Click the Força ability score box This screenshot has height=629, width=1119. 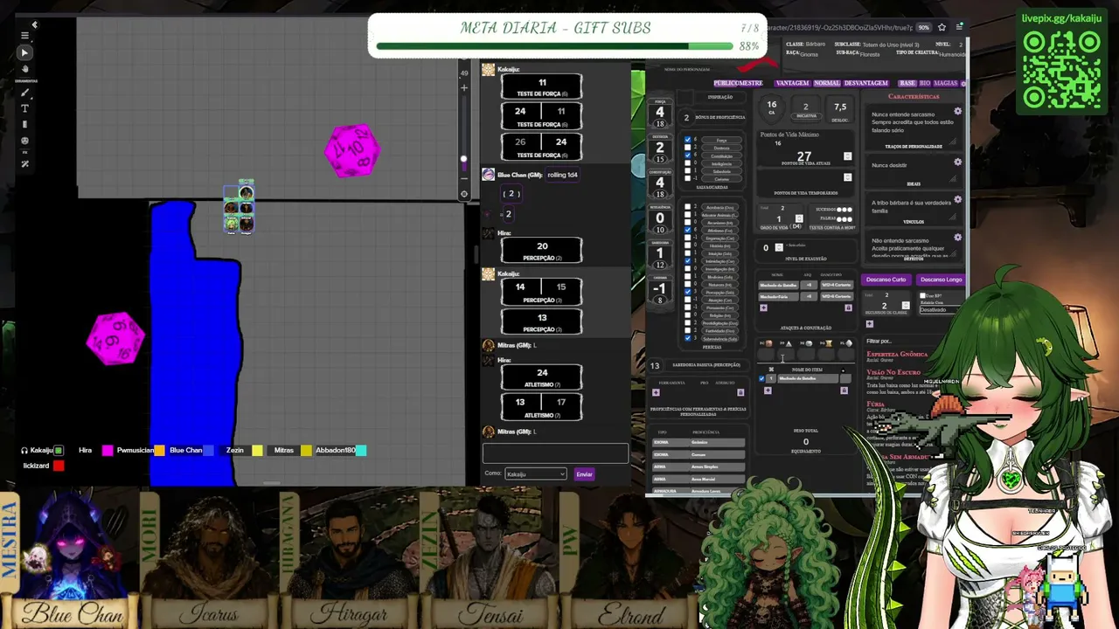(x=660, y=114)
